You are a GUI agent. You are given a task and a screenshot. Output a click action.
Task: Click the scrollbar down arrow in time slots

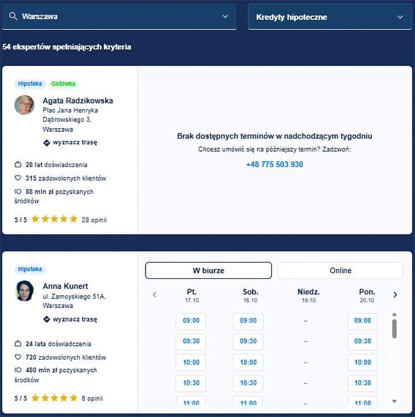[x=395, y=402]
